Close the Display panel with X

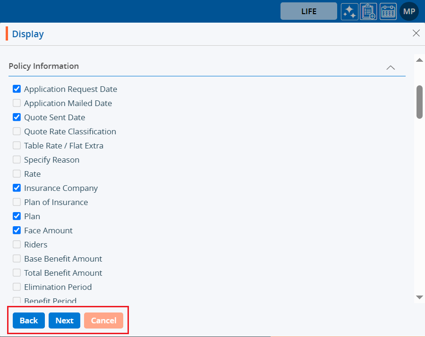[416, 33]
